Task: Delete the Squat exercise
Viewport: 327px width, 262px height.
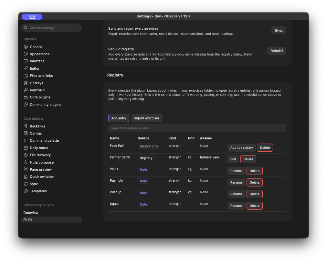Action: click(x=254, y=206)
